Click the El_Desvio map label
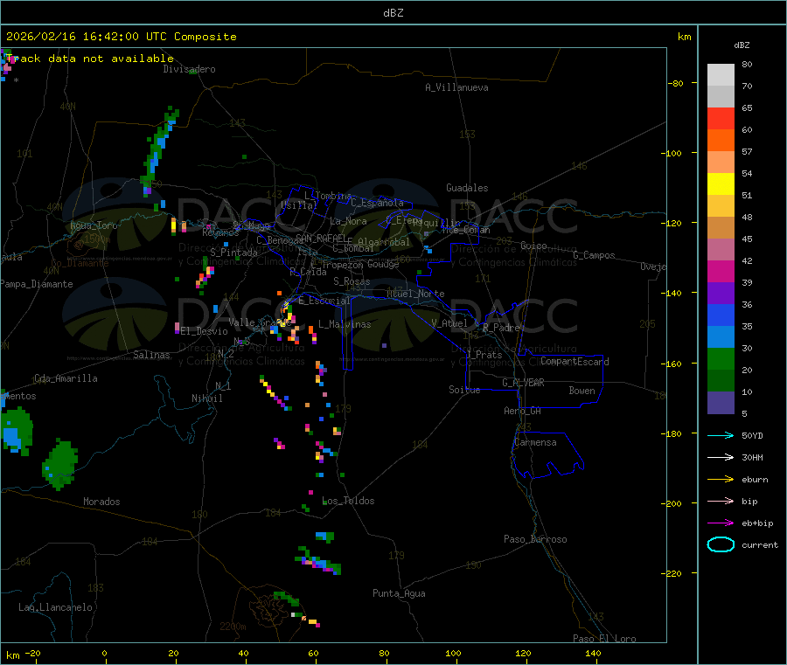Image resolution: width=787 pixels, height=665 pixels. pyautogui.click(x=205, y=331)
